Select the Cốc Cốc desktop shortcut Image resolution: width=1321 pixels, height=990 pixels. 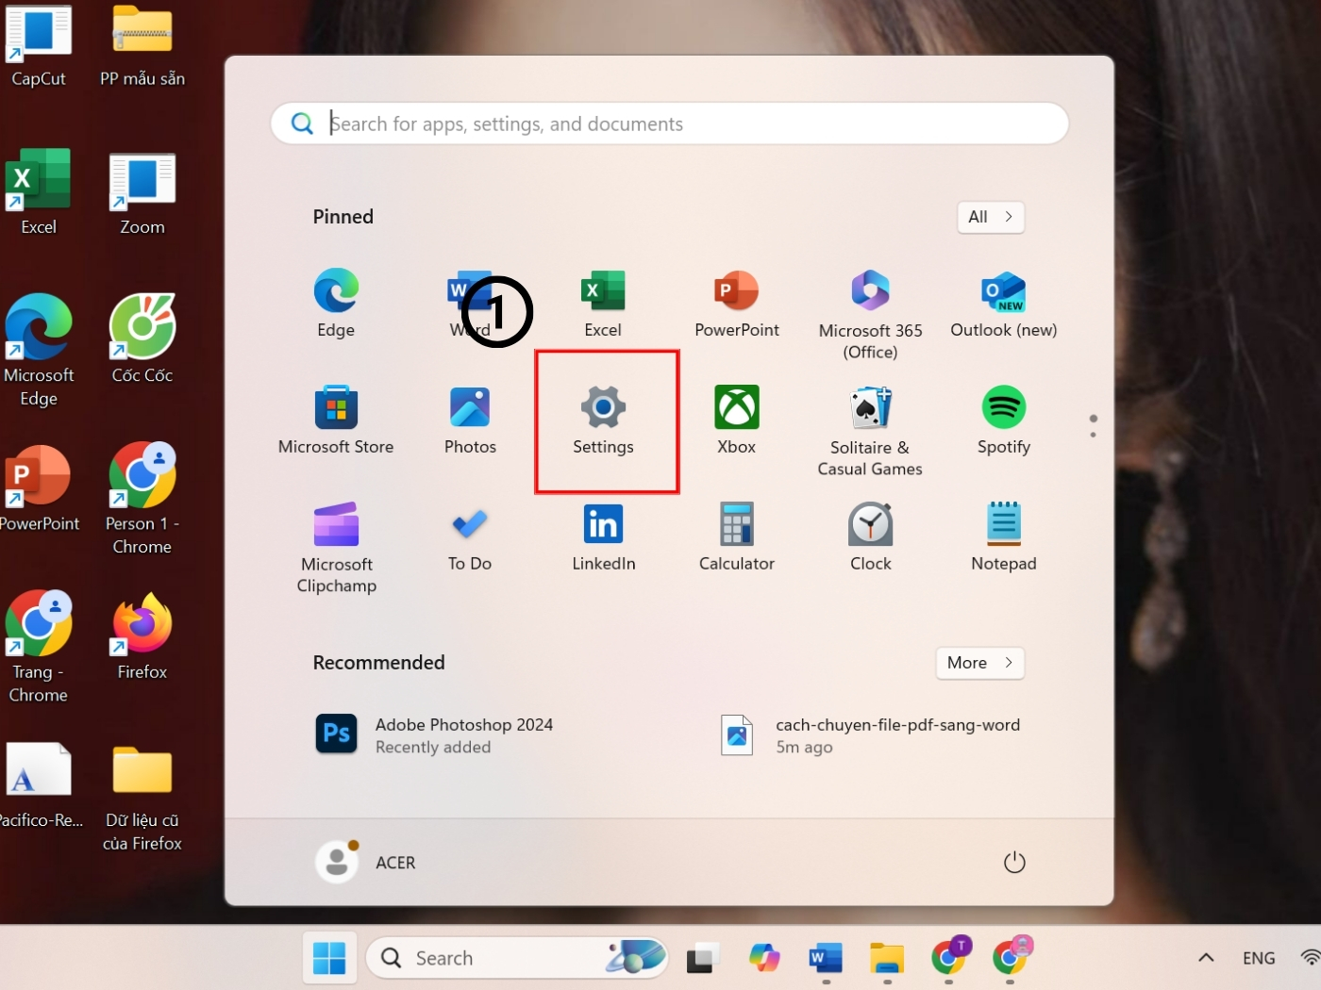[142, 339]
